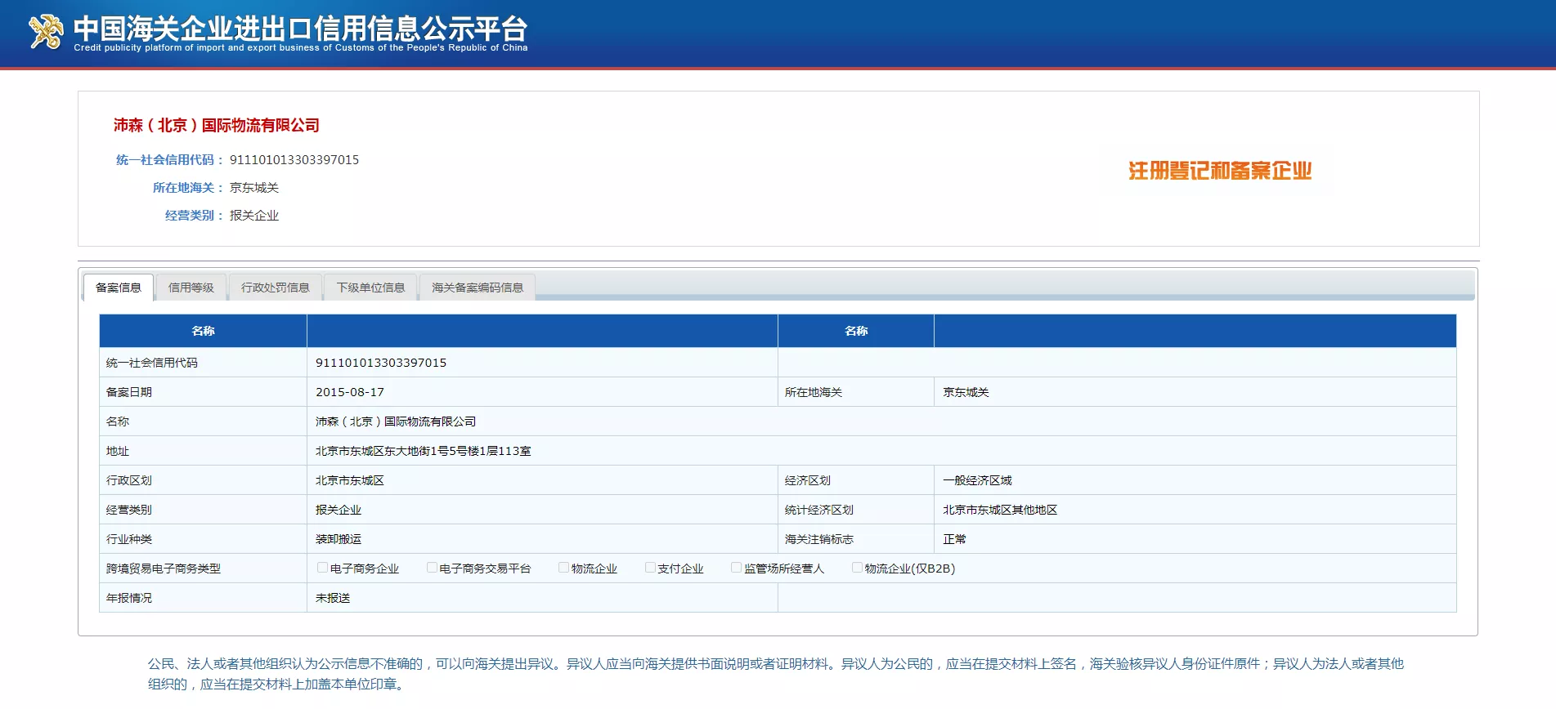Open the 备案信息 tab
The image size is (1556, 709).
119,288
